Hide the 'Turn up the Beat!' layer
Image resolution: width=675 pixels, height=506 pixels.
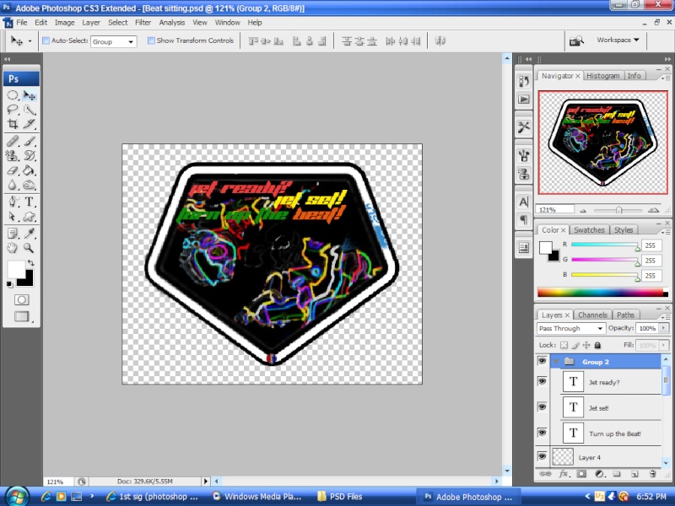[542, 433]
